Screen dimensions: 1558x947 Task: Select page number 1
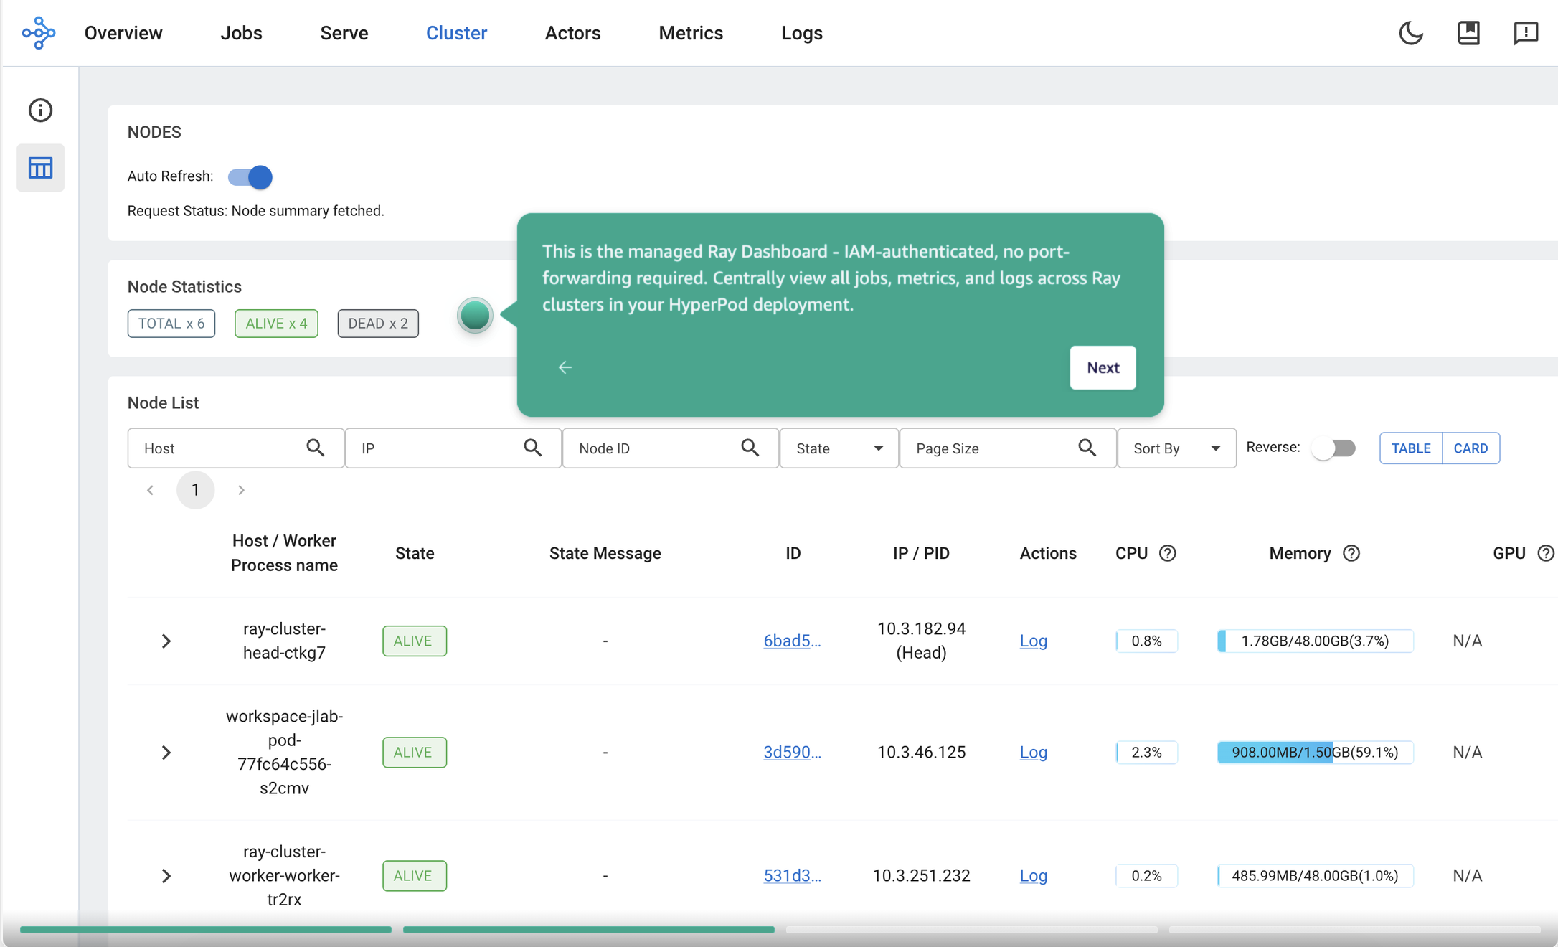coord(195,490)
